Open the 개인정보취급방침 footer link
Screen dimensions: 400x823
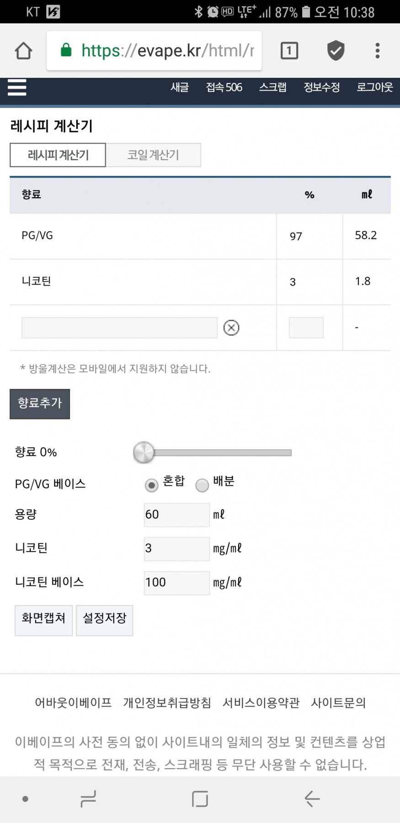167,703
